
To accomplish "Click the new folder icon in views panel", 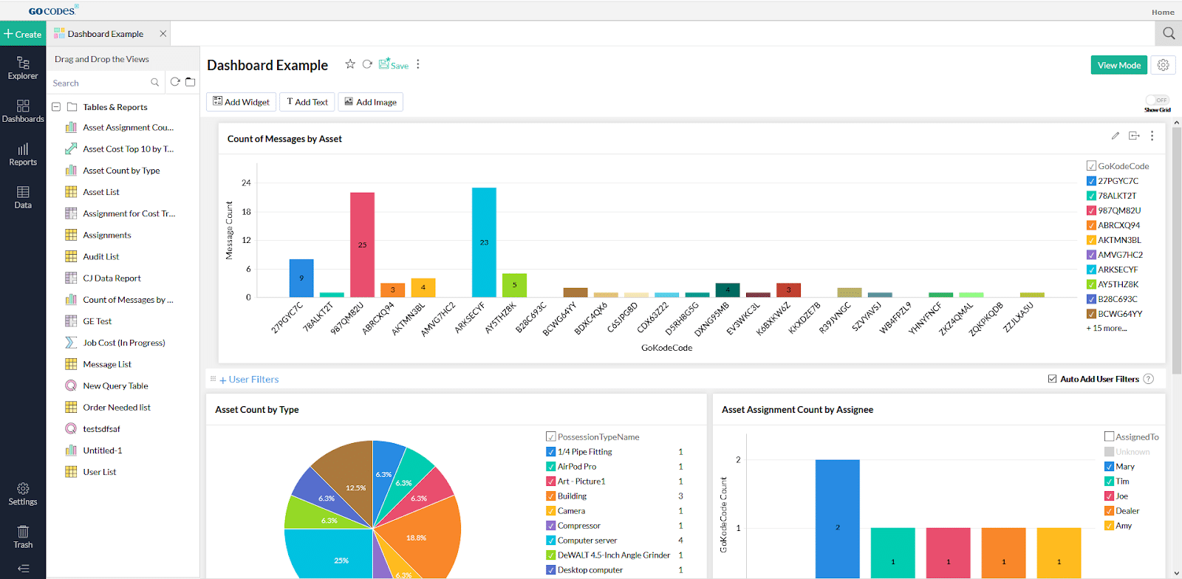I will (x=190, y=82).
